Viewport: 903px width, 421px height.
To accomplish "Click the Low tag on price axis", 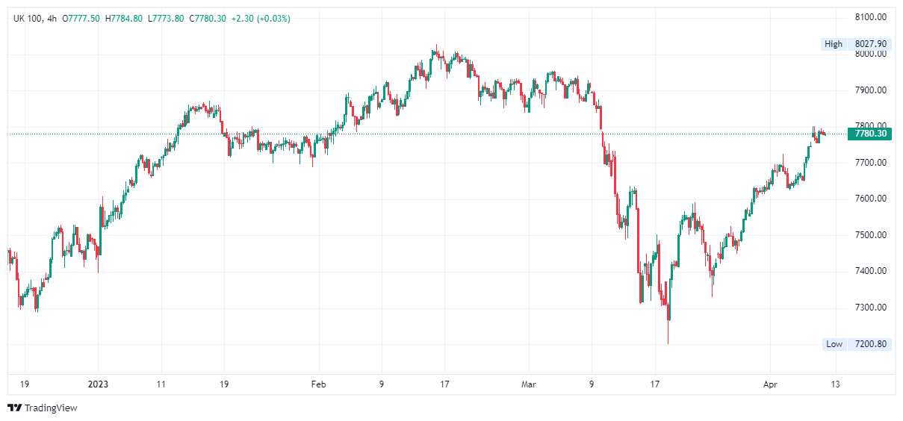I will click(x=834, y=344).
